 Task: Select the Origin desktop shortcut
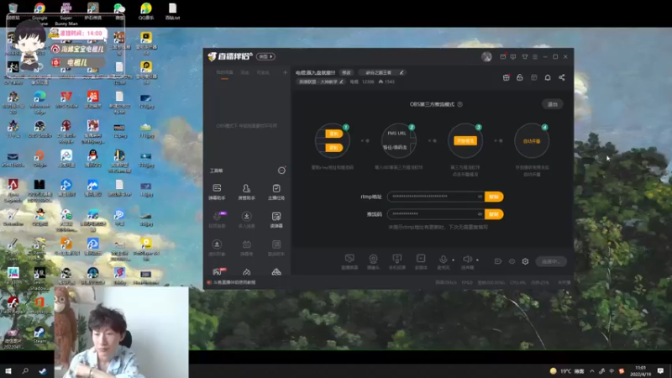[x=39, y=159]
